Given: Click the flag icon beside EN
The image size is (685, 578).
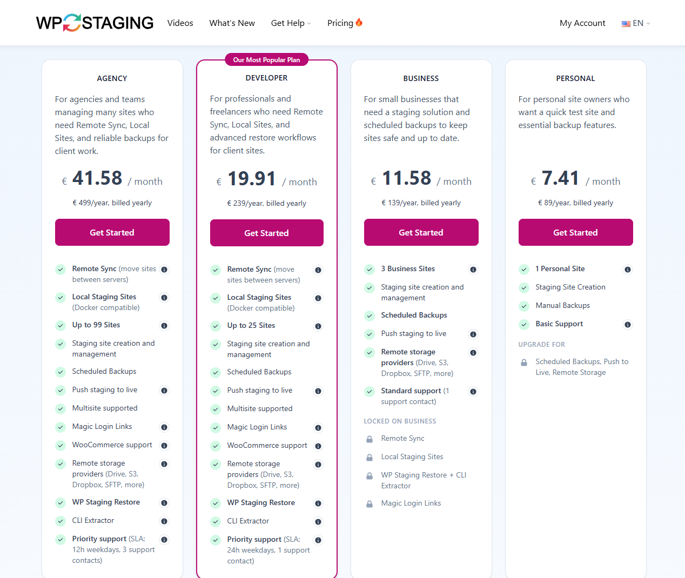Looking at the screenshot, I should tap(626, 24).
